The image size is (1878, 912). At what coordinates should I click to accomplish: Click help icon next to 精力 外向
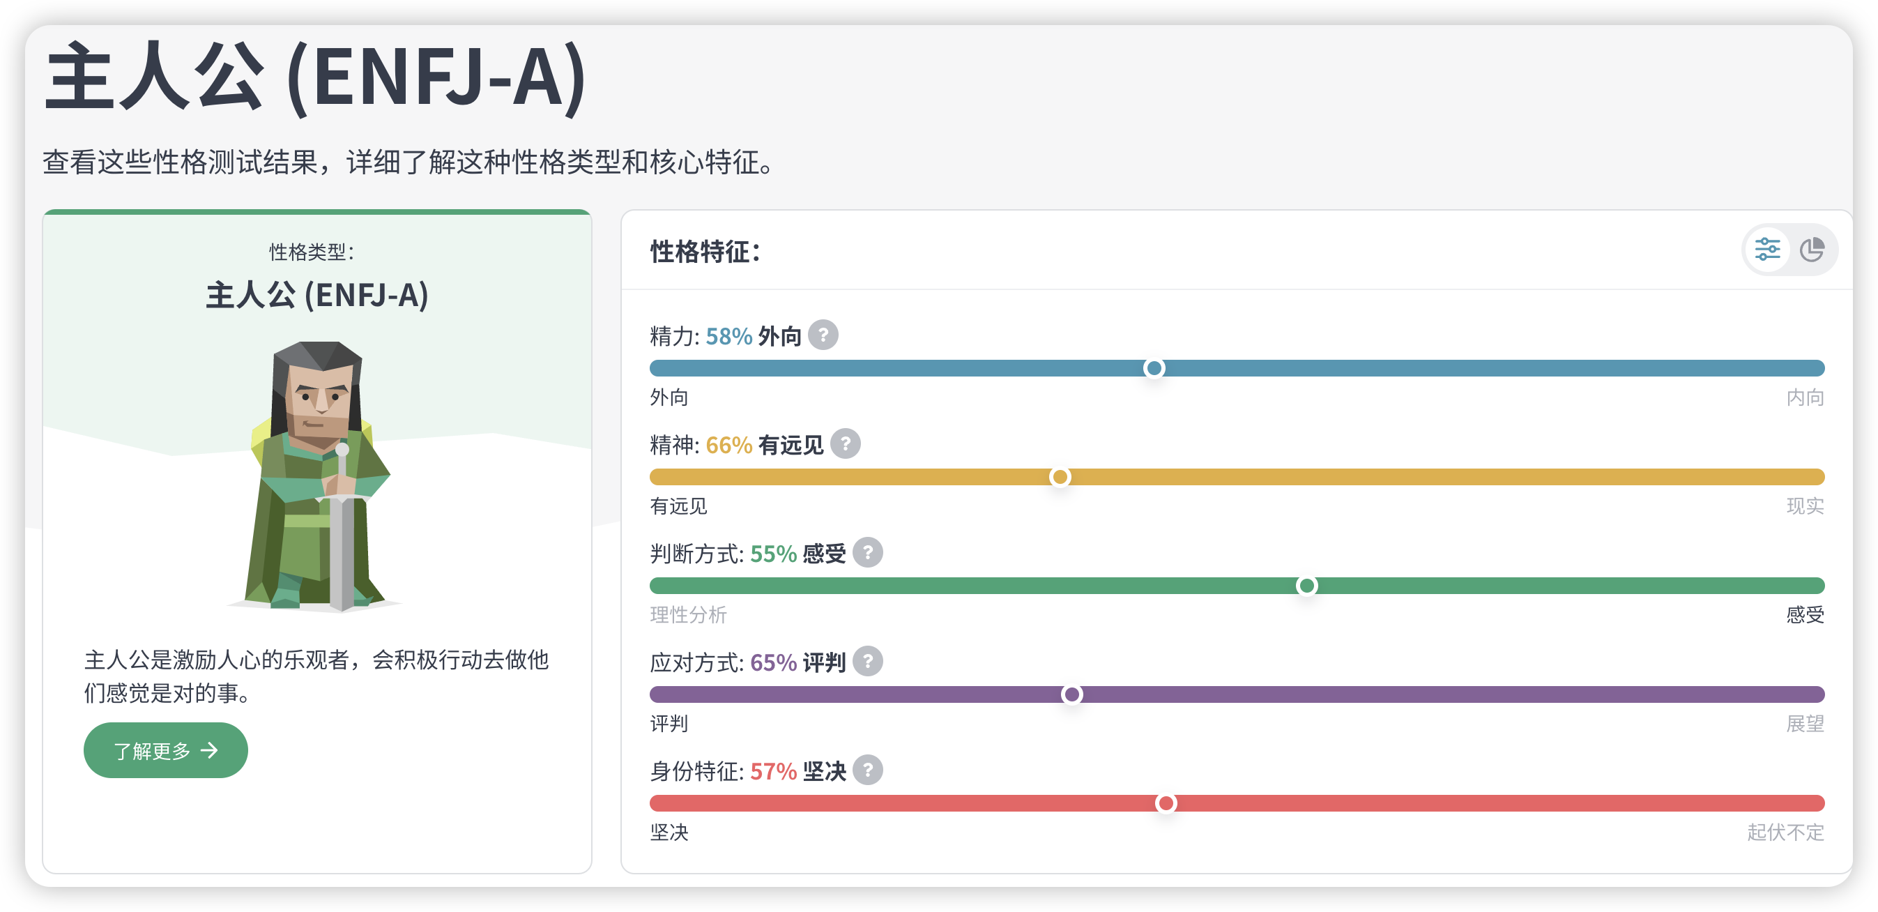[x=823, y=335]
